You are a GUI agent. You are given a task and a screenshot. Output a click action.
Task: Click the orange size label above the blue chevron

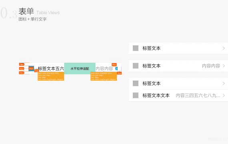(x=114, y=64)
